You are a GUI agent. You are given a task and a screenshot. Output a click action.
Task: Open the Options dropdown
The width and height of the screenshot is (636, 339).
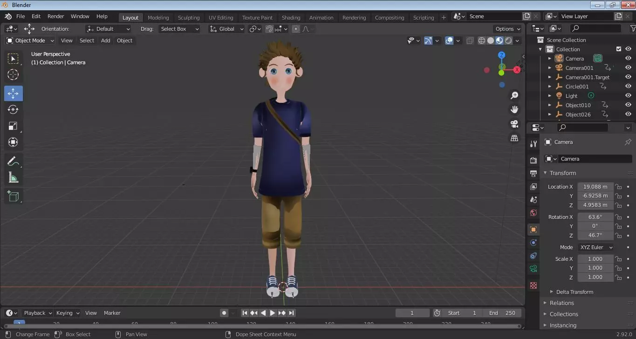[x=508, y=29]
